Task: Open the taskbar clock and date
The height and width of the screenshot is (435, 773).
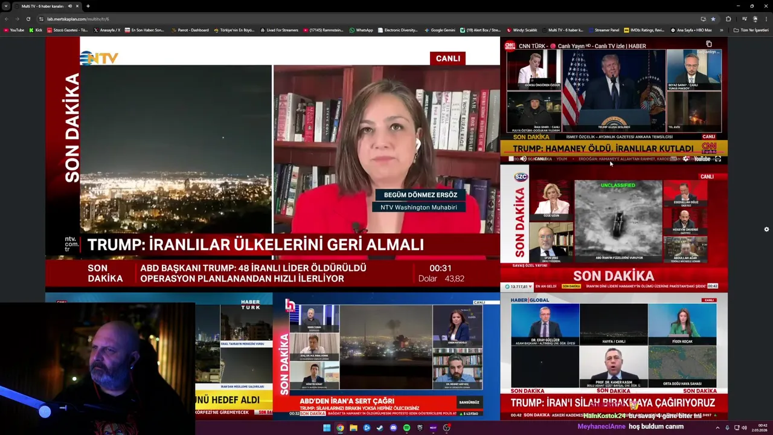Action: 759,428
